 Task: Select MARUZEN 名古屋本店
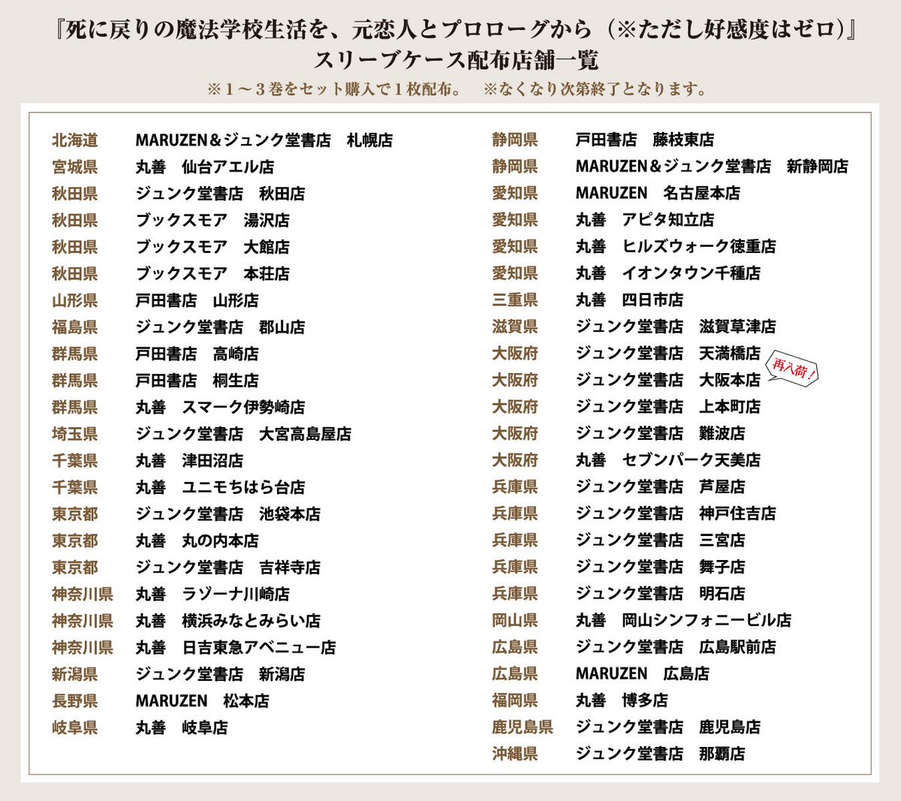(658, 193)
